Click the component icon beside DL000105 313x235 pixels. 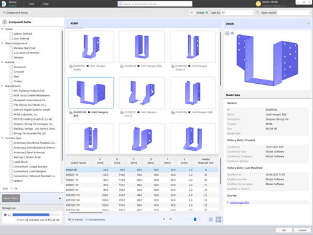click(173, 66)
